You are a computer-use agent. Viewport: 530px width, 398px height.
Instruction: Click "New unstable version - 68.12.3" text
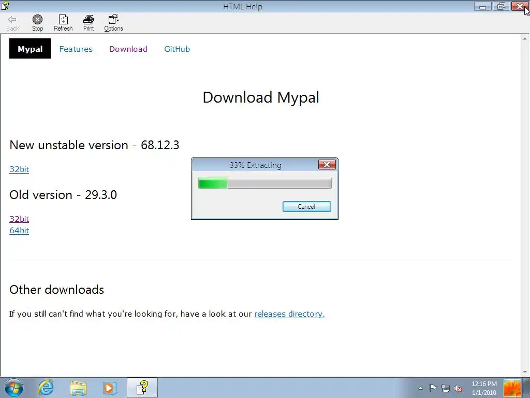click(94, 145)
